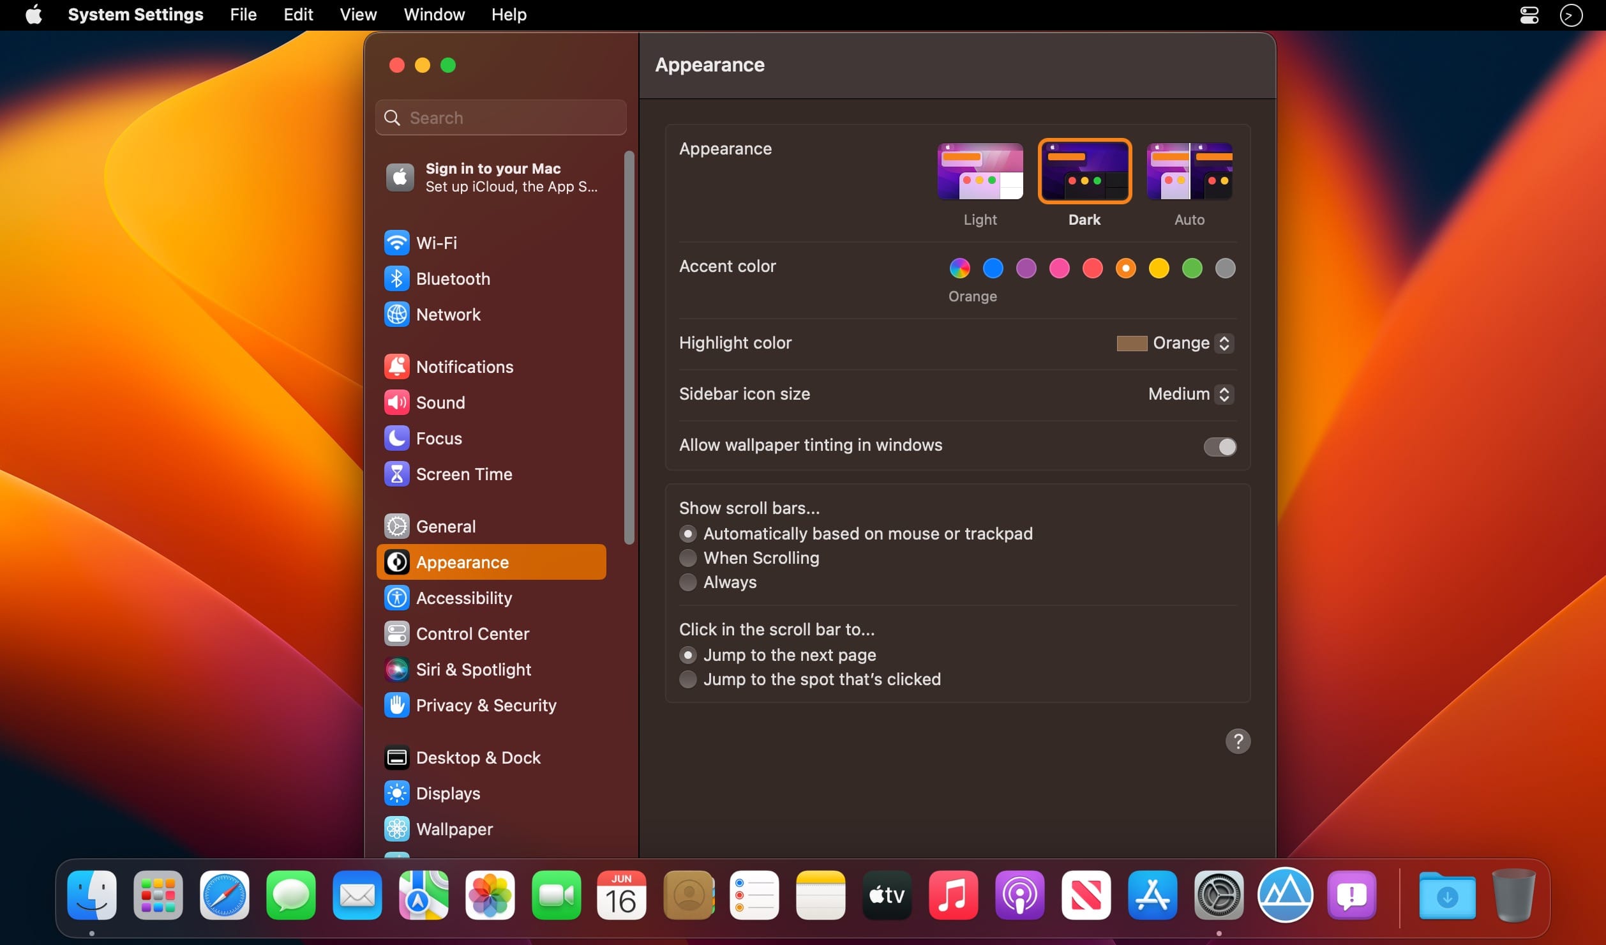Open the Notifications settings pane
This screenshot has width=1606, height=945.
pos(465,366)
